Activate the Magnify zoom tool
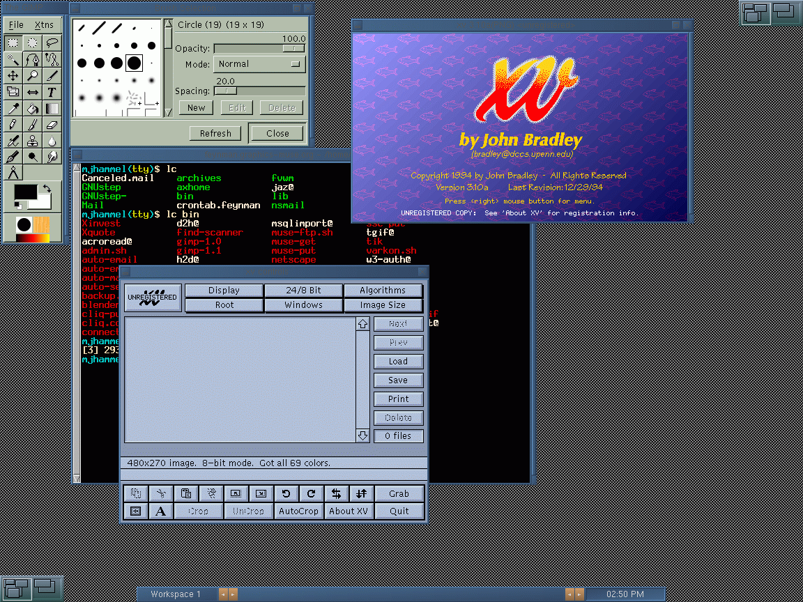This screenshot has height=602, width=803. tap(33, 76)
